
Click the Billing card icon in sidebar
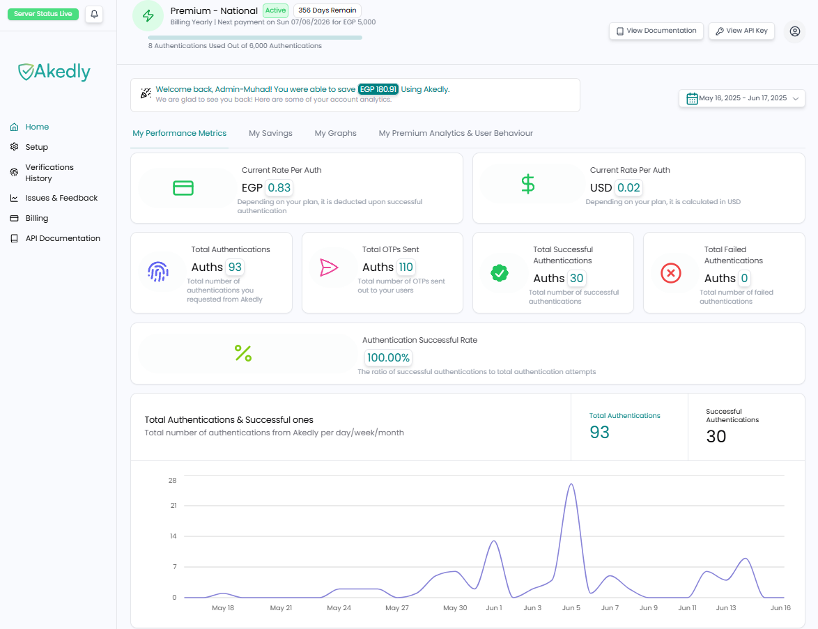(x=14, y=218)
